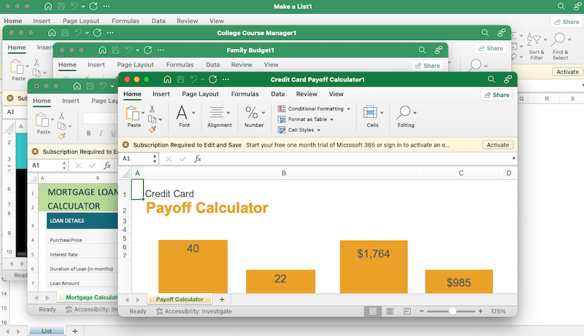The height and width of the screenshot is (336, 584).
Task: Switch to Normal view in status bar
Action: point(373,311)
